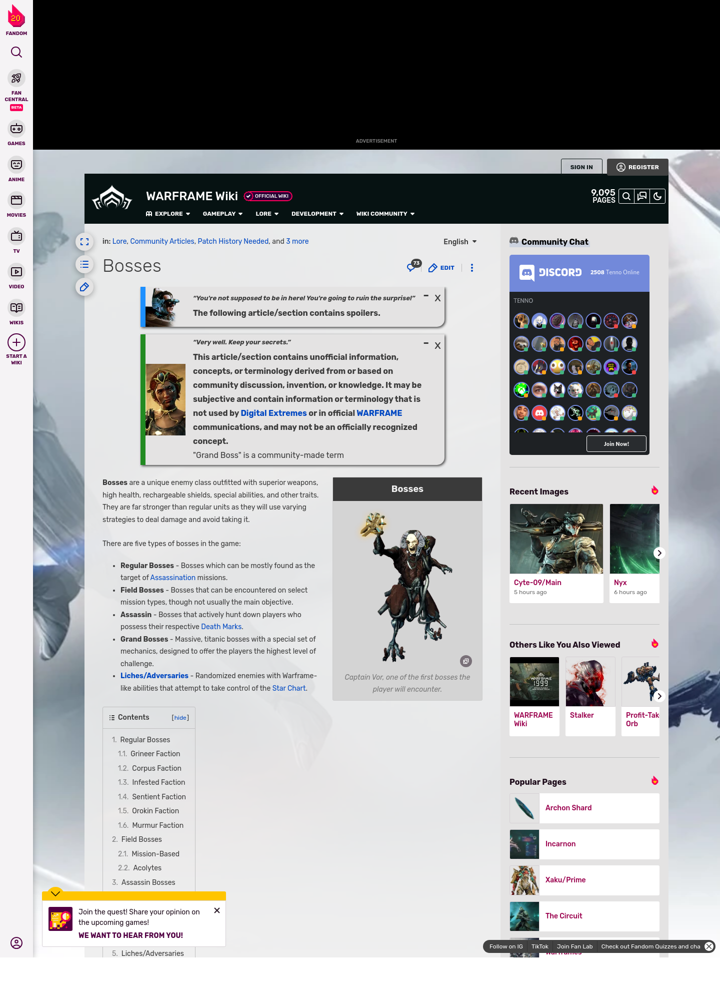
Task: Click the Warframe lotus wiki logo
Action: (x=112, y=198)
